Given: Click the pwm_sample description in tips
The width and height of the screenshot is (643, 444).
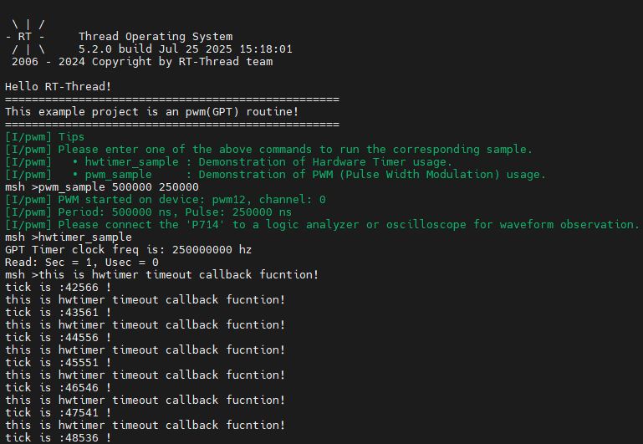Looking at the screenshot, I should coord(309,174).
